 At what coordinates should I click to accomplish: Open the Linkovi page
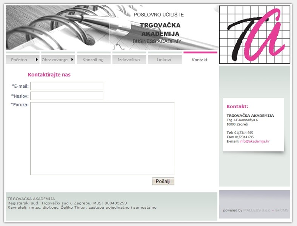click(x=165, y=60)
